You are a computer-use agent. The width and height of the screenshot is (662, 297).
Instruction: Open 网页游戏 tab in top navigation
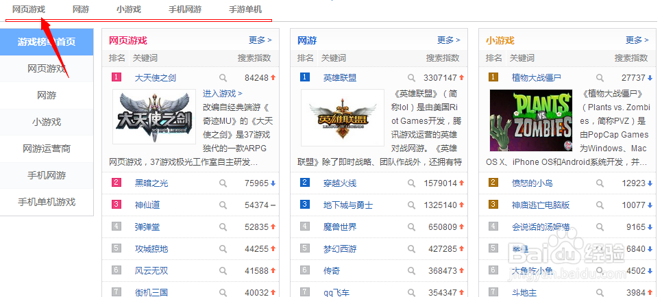point(29,10)
